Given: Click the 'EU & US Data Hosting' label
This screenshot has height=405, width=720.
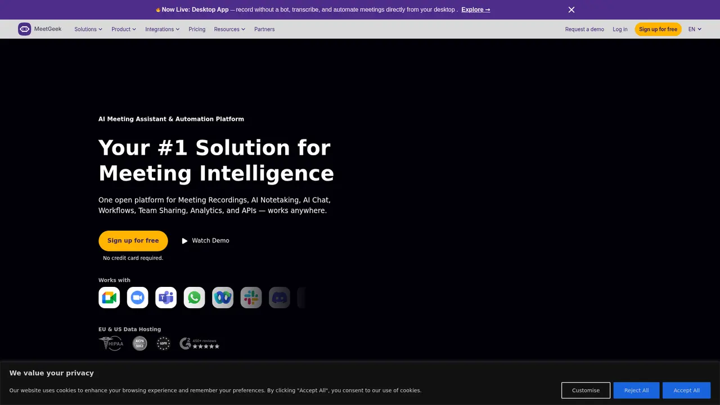Looking at the screenshot, I should point(129,330).
